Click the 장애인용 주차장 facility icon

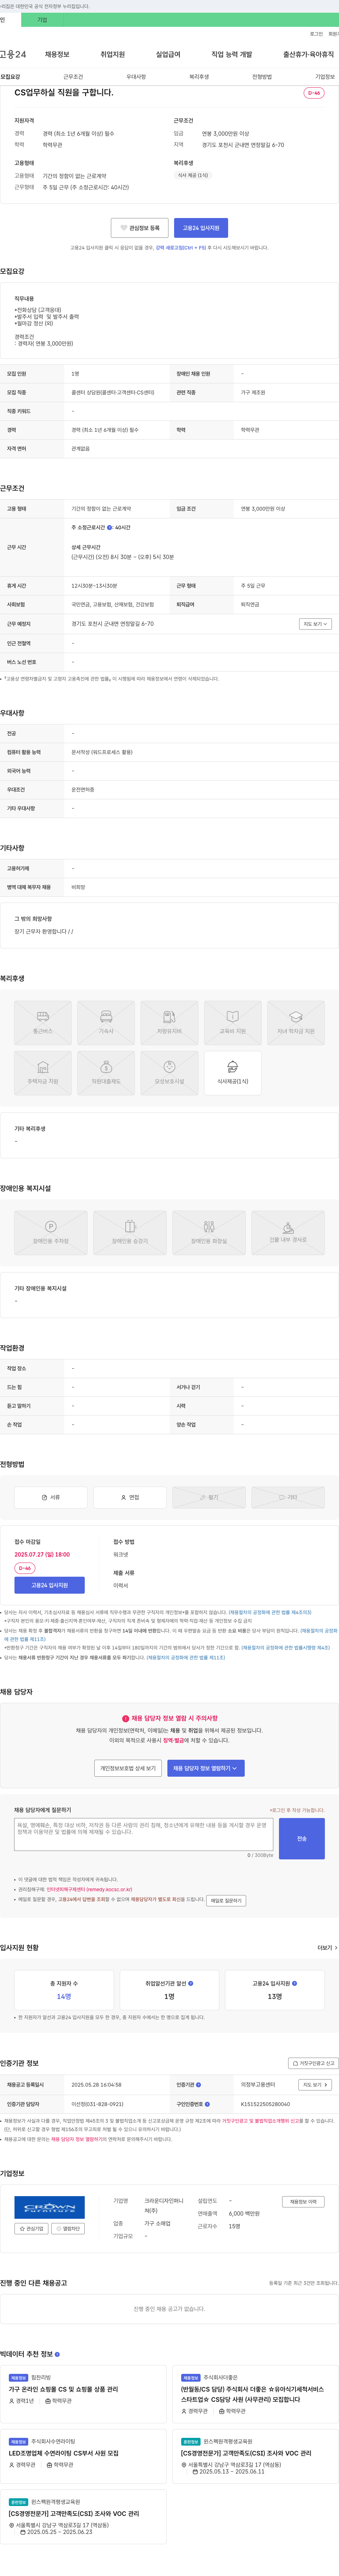point(51,1232)
